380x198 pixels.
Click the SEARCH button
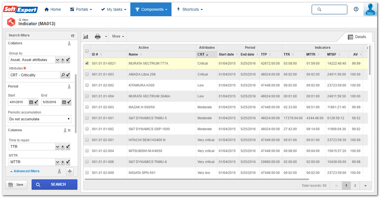(x=54, y=184)
